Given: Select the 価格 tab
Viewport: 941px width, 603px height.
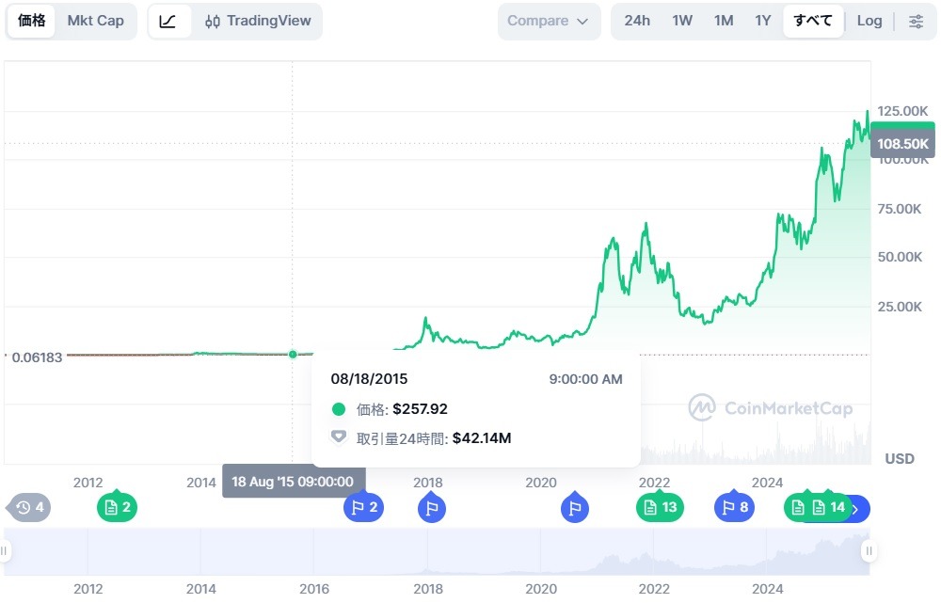Looking at the screenshot, I should [31, 20].
